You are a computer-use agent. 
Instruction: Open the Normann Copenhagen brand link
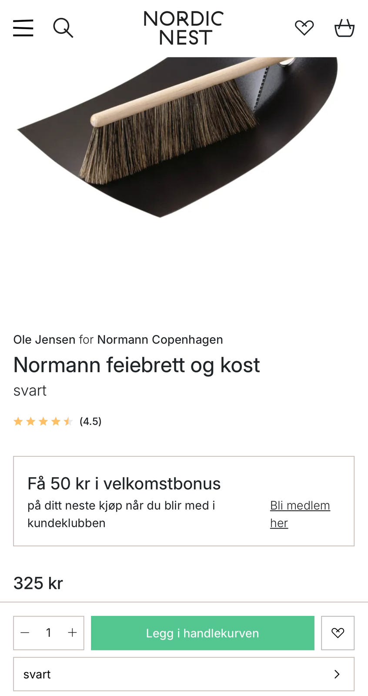tap(160, 340)
